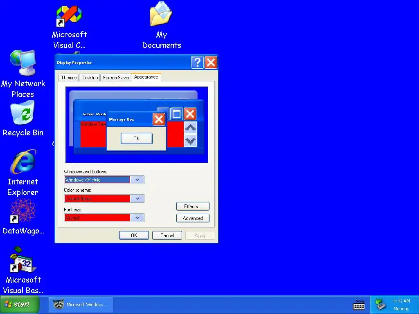Open the Advanced appearance settings
Viewport: 419px width, 314px height.
pos(193,218)
